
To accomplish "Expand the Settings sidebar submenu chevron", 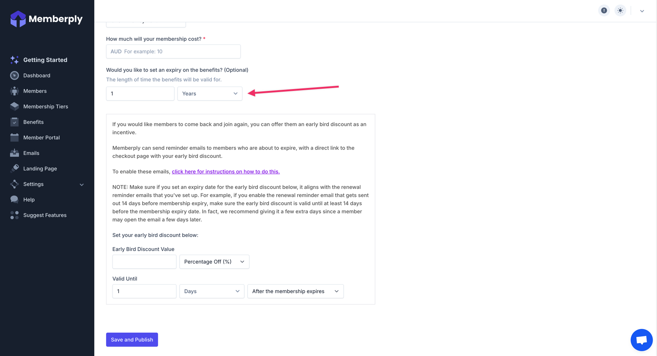I will tap(82, 184).
